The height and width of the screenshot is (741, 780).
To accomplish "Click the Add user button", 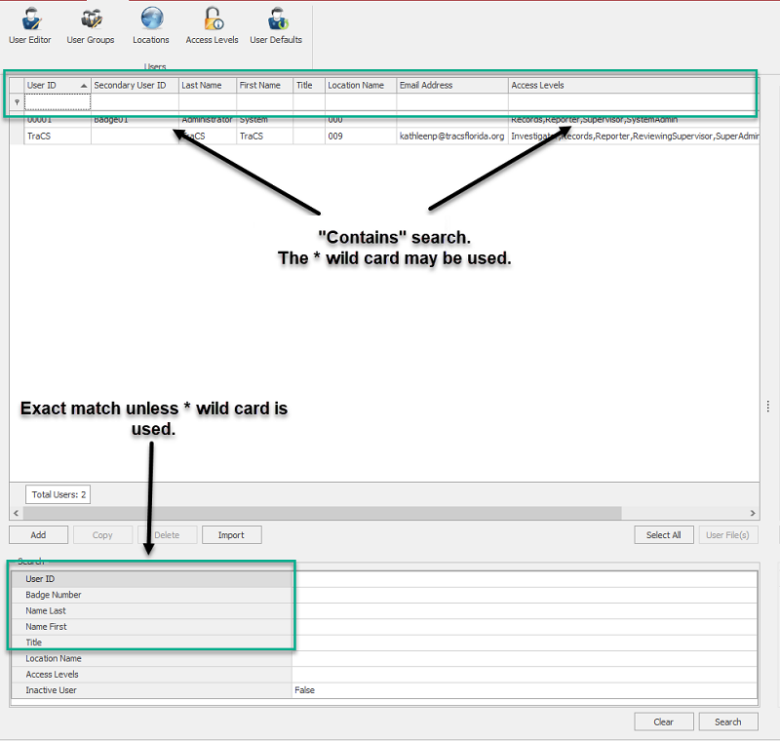I will pos(38,535).
